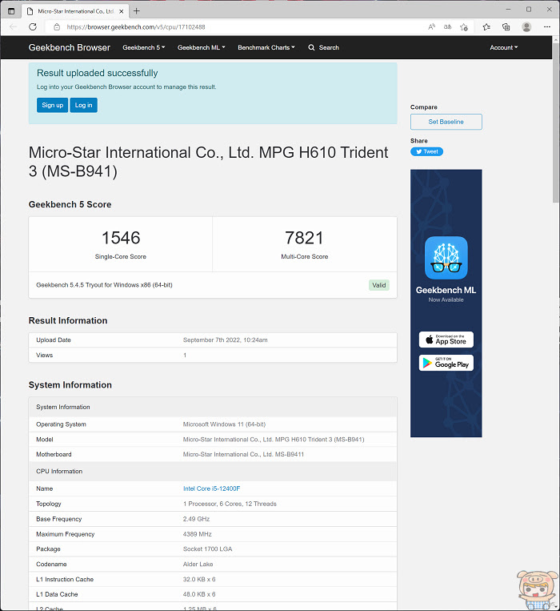
Task: Select '4389 MHz' maximum frequency value
Action: pos(198,534)
